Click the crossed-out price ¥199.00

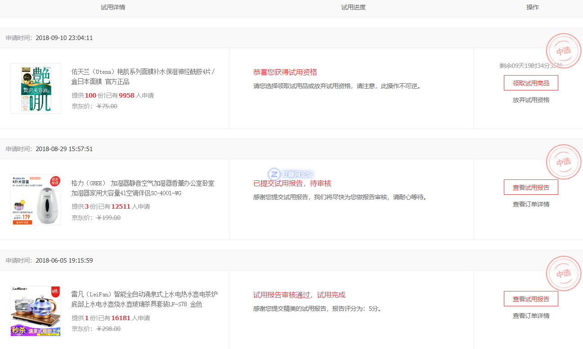(x=109, y=218)
